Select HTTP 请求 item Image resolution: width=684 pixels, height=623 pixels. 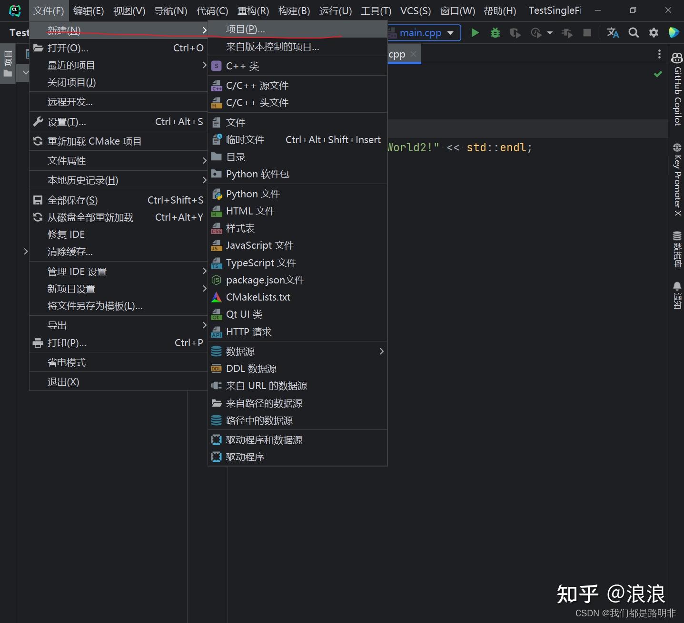[297, 332]
